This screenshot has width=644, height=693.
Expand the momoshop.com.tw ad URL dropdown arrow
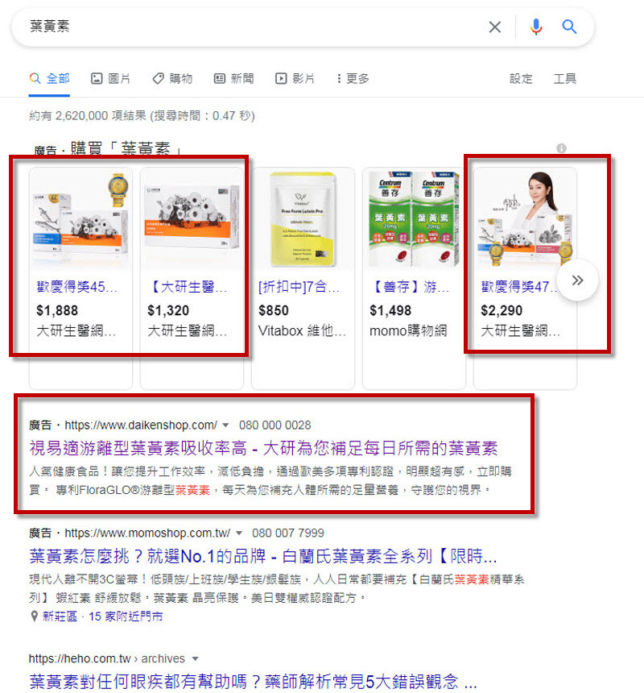coord(239,533)
